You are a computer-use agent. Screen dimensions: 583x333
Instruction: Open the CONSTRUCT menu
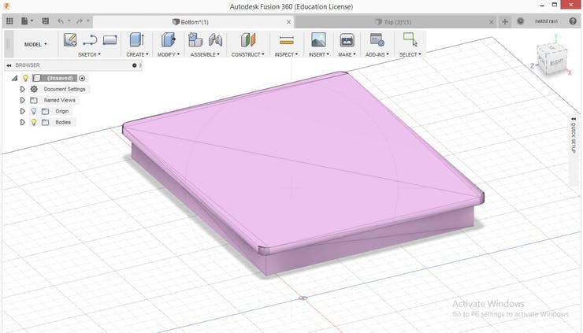248,54
